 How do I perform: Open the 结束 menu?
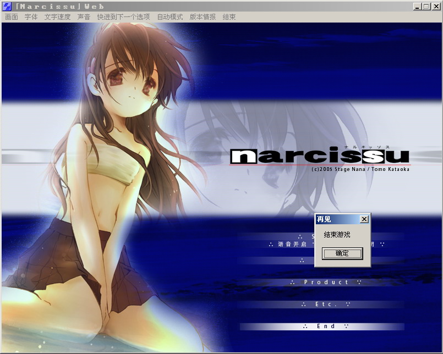pyautogui.click(x=229, y=17)
